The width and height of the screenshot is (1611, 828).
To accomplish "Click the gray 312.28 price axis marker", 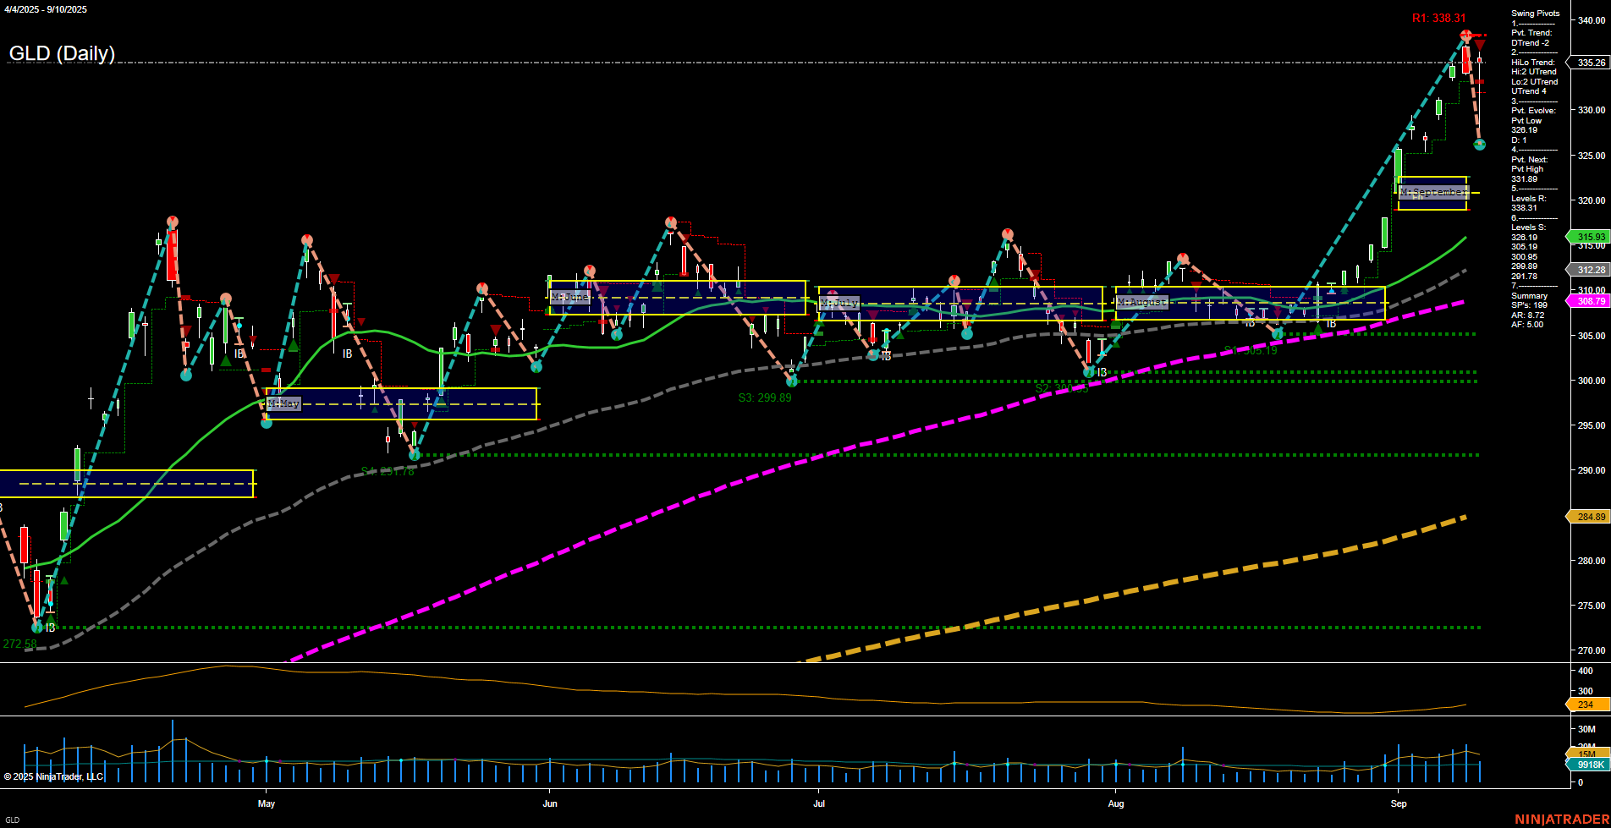I will point(1590,270).
